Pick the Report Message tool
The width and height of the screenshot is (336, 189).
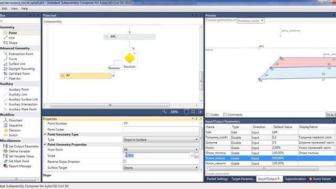(x=20, y=166)
